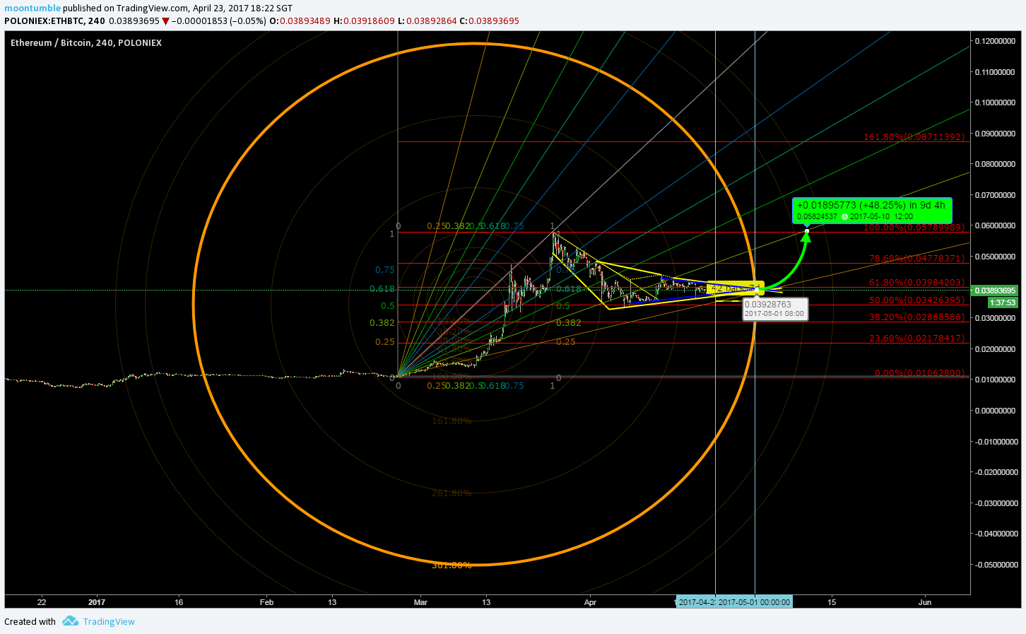The image size is (1026, 634).
Task: Click the Jun label on time axis
Action: (x=924, y=602)
